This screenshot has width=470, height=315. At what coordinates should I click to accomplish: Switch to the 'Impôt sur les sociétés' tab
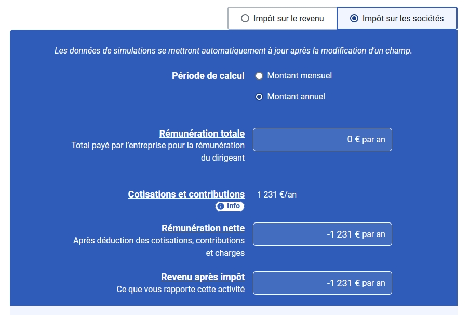pyautogui.click(x=397, y=18)
